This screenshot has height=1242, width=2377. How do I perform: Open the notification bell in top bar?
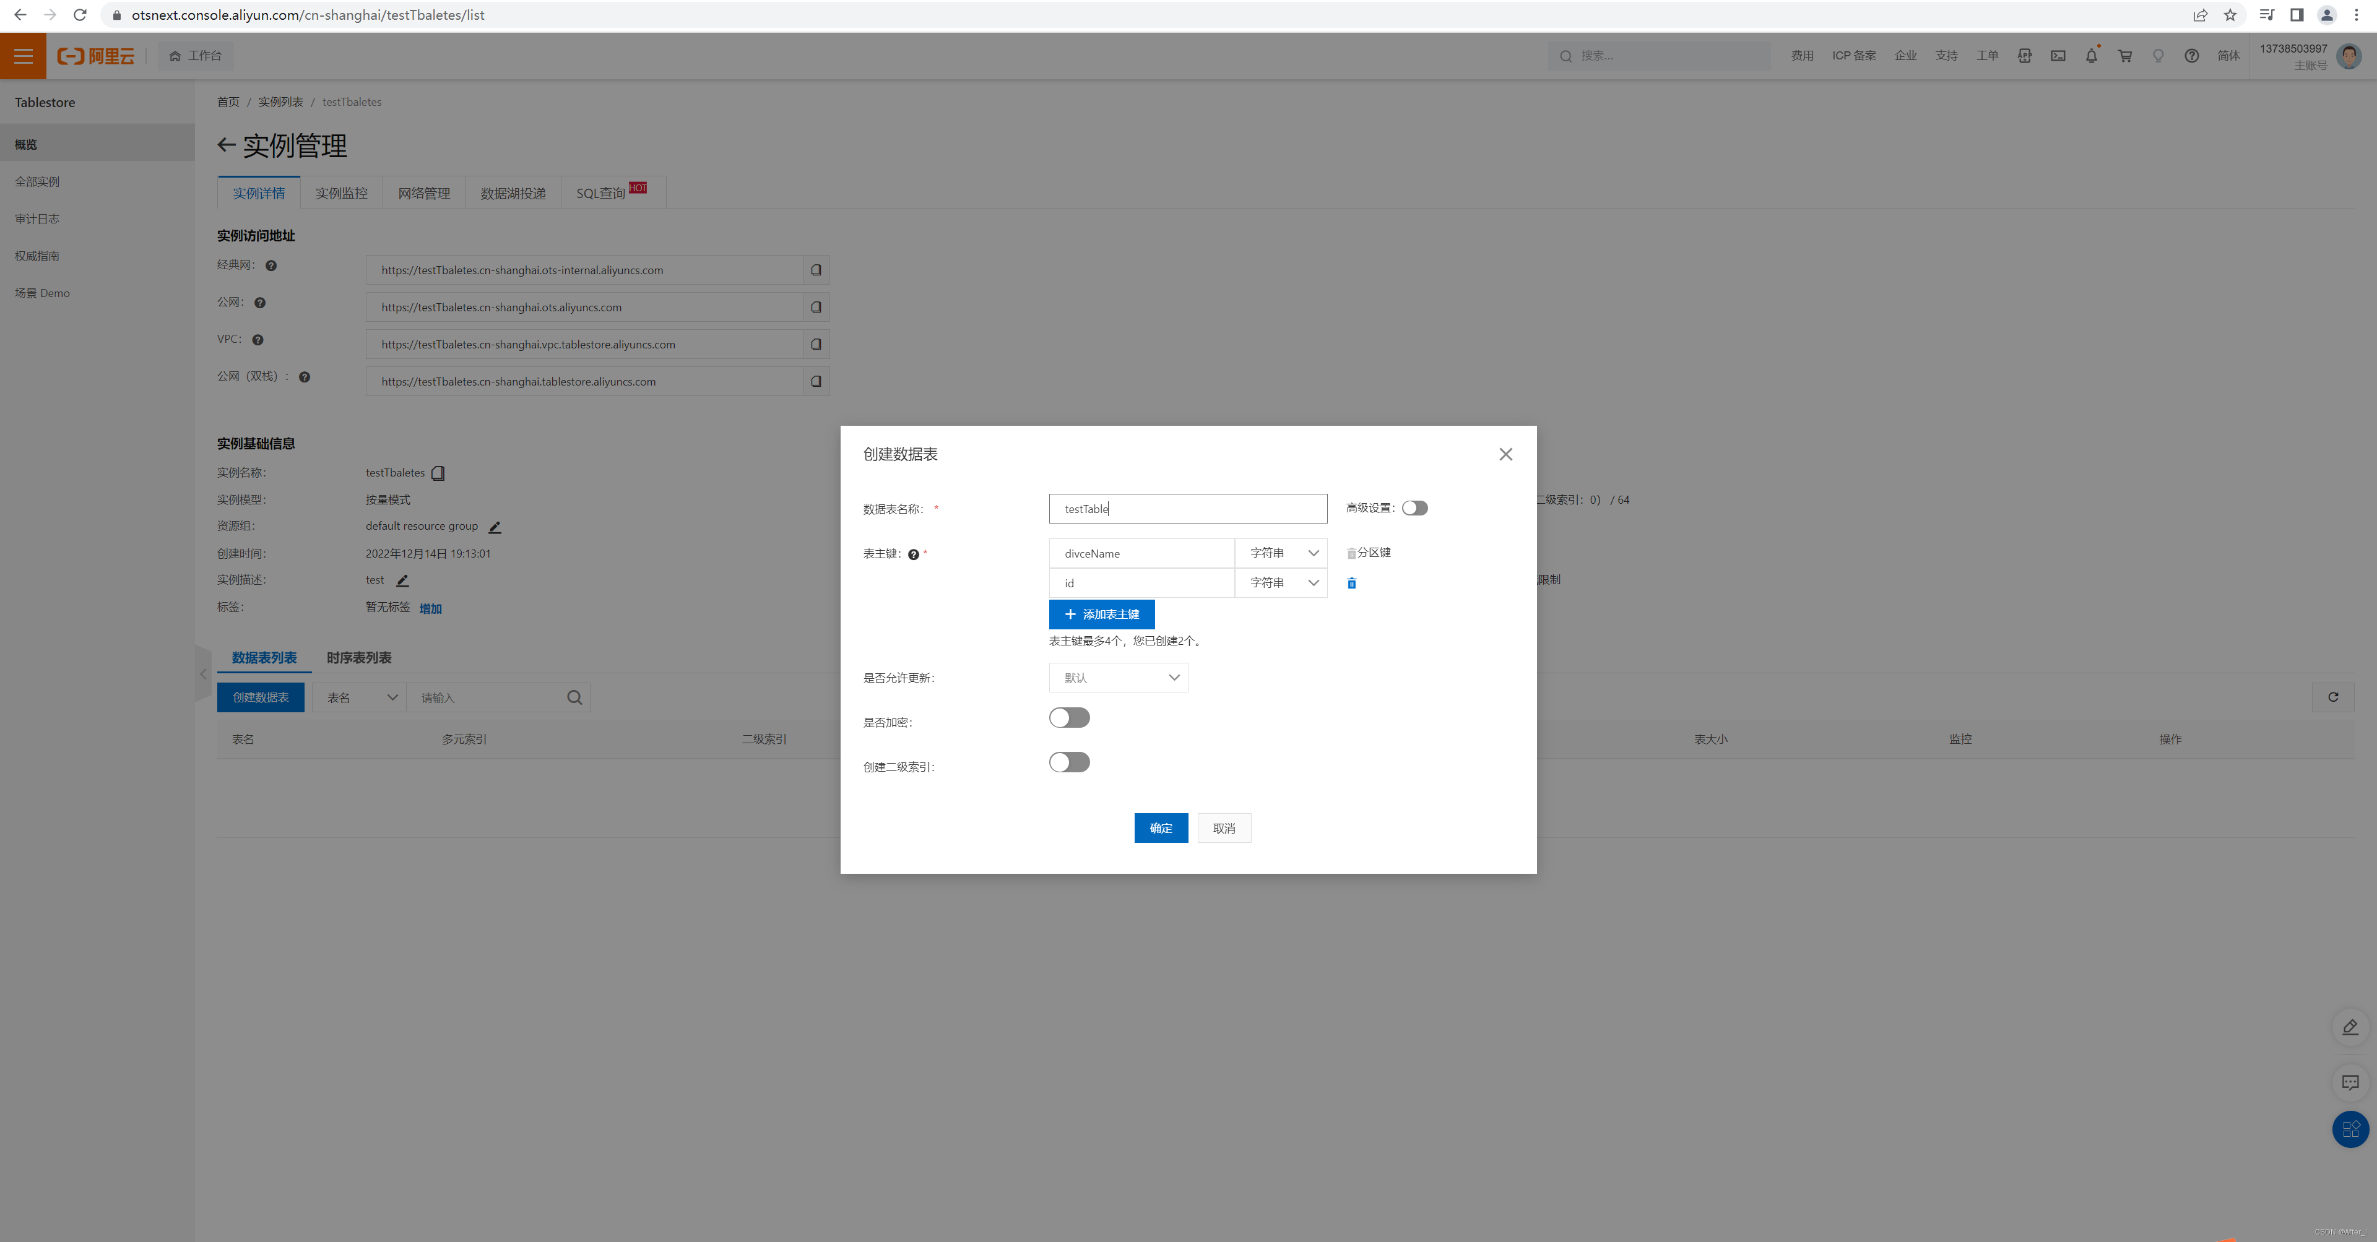pyautogui.click(x=2091, y=56)
